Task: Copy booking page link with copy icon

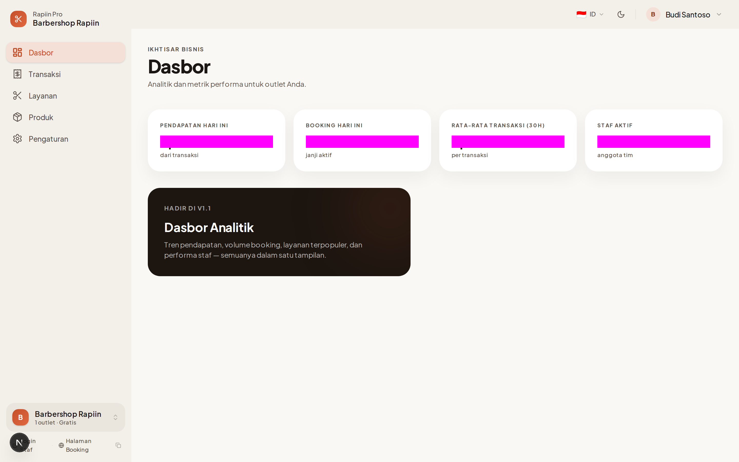Action: click(118, 445)
